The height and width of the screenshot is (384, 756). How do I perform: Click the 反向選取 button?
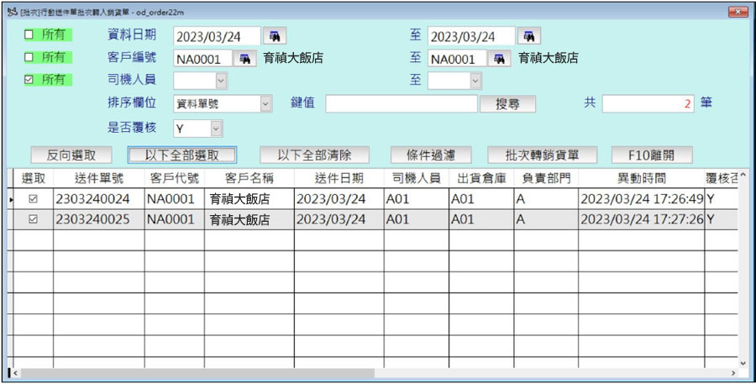tap(71, 155)
